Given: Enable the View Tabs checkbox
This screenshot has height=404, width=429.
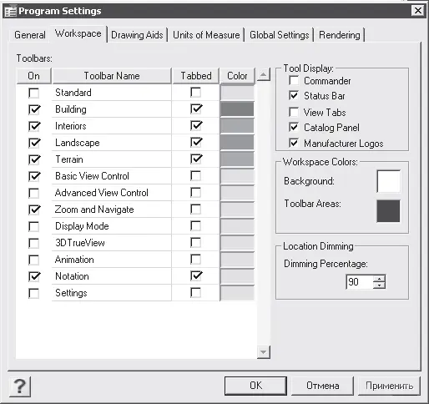Looking at the screenshot, I should [x=294, y=112].
